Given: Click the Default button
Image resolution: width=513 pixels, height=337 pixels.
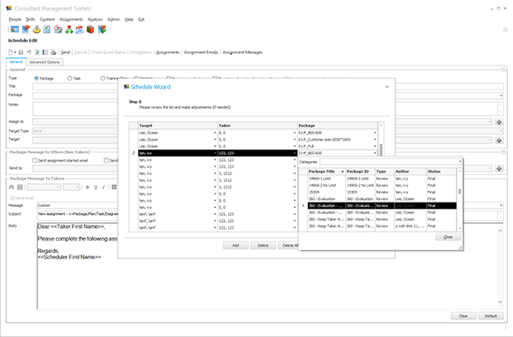Looking at the screenshot, I should pyautogui.click(x=491, y=316).
